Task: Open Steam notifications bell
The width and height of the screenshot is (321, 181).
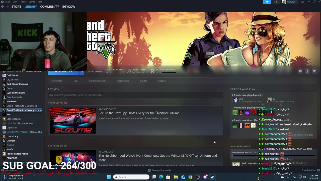Action: (276, 2)
